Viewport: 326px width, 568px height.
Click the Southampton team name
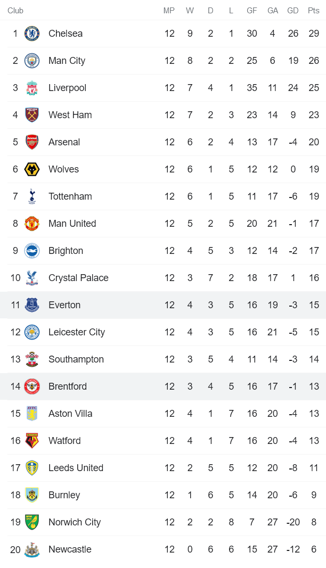tap(76, 359)
